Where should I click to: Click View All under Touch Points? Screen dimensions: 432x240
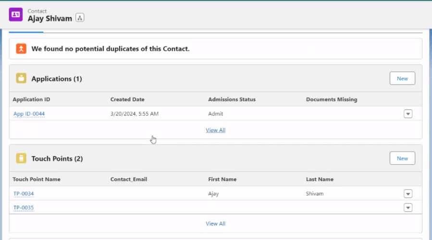[215, 224]
